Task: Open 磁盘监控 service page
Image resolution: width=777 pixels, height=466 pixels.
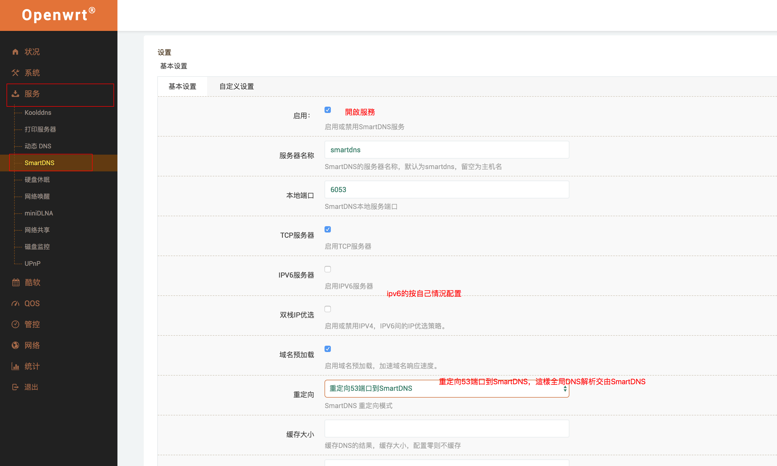Action: (x=37, y=247)
